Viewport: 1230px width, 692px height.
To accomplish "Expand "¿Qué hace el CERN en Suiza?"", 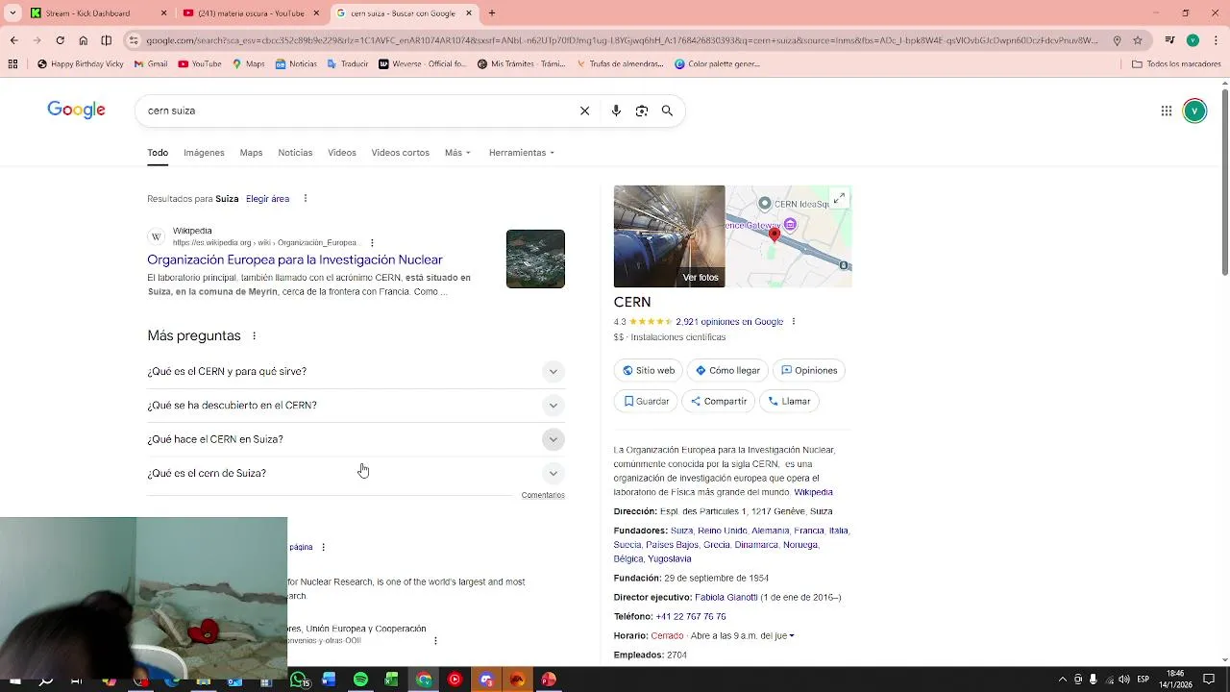I will (356, 439).
